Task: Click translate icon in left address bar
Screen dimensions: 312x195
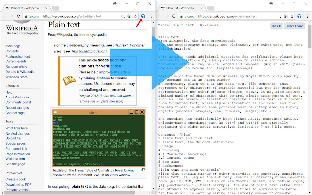Action: pyautogui.click(x=129, y=16)
